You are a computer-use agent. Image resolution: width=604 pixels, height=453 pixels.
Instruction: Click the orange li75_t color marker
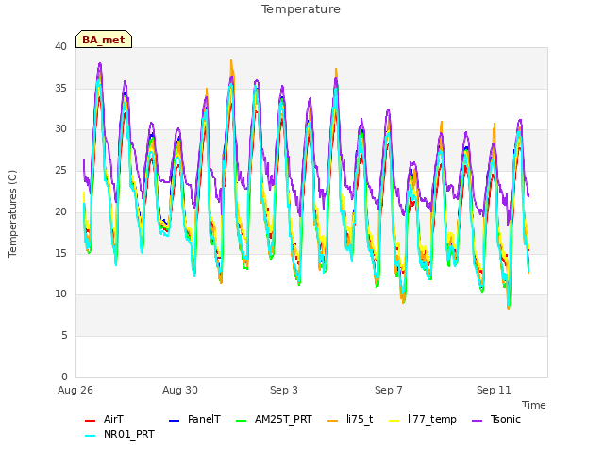pyautogui.click(x=332, y=421)
